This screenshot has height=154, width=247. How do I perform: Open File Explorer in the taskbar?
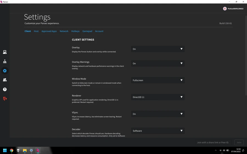pyautogui.click(x=25, y=150)
